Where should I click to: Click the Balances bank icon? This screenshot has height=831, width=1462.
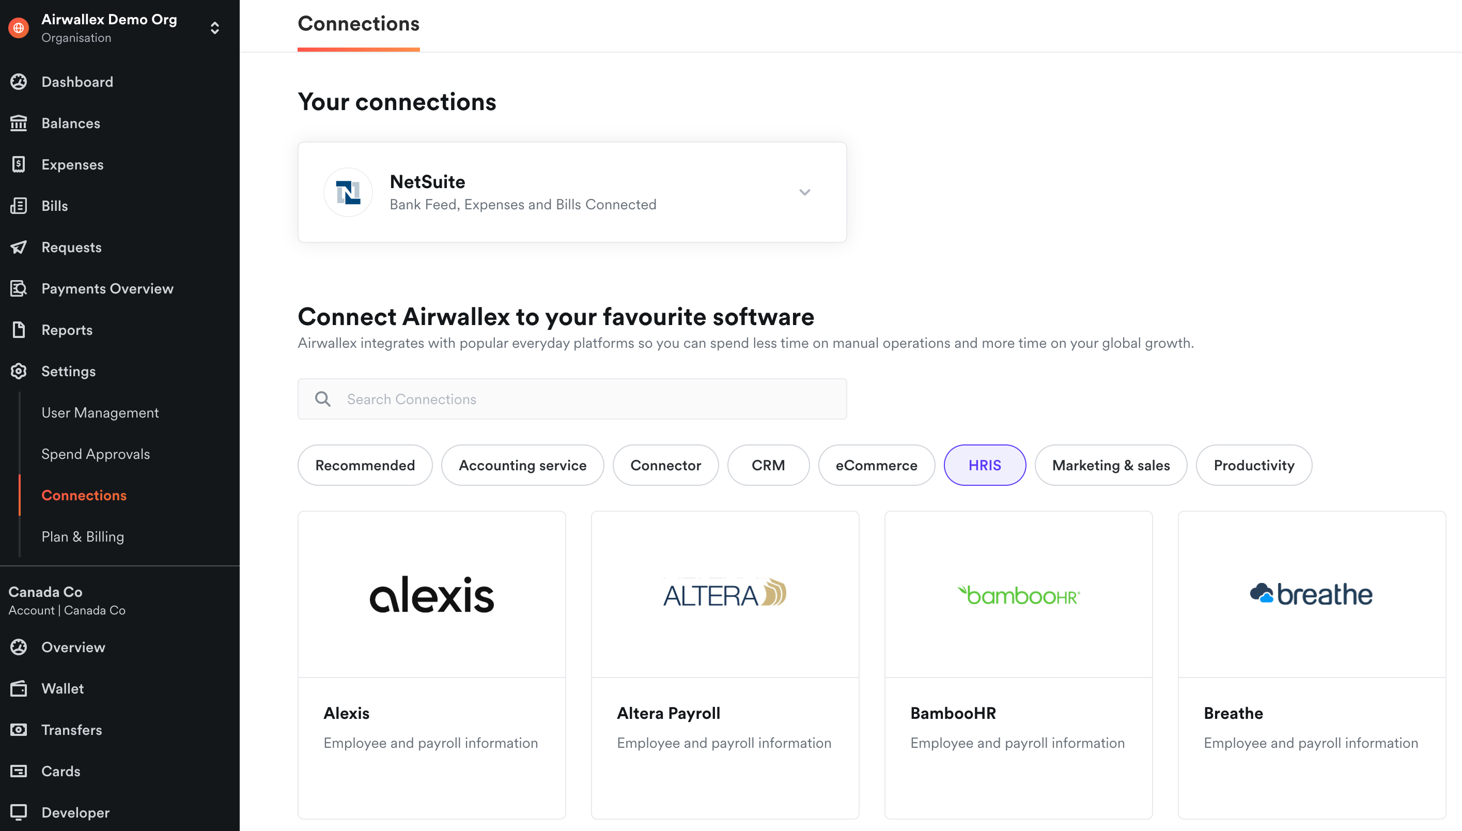19,124
